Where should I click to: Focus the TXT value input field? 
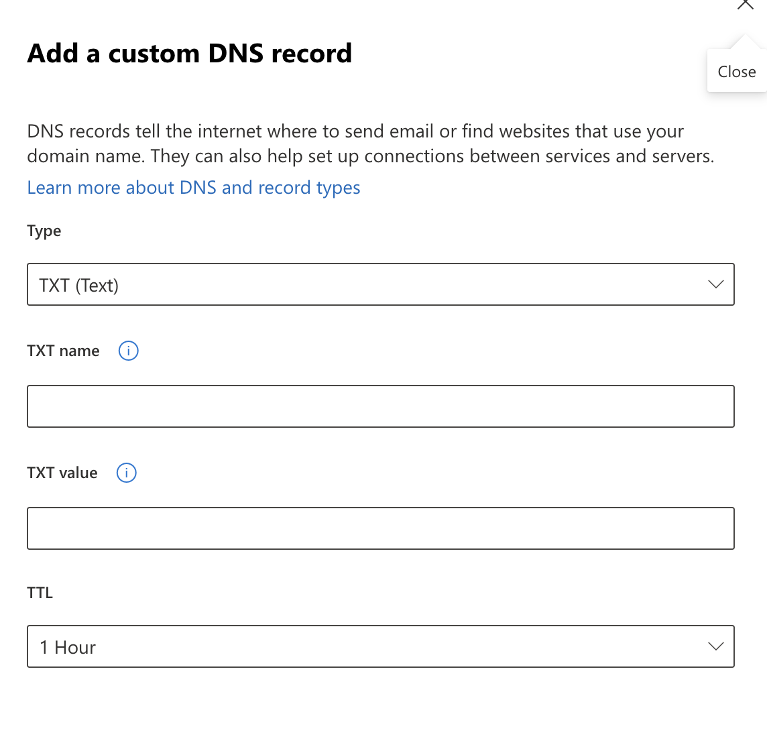coord(380,528)
